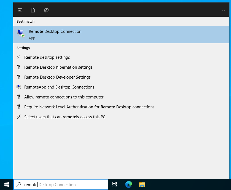Open Require Network Level Authentication setting
The height and width of the screenshot is (190, 231).
click(89, 107)
